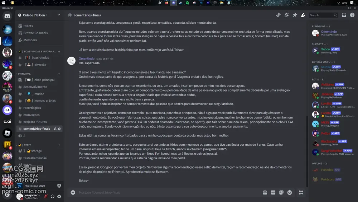Toggle microphone mute in user panel
358x202 pixels.
pyautogui.click(x=46, y=196)
